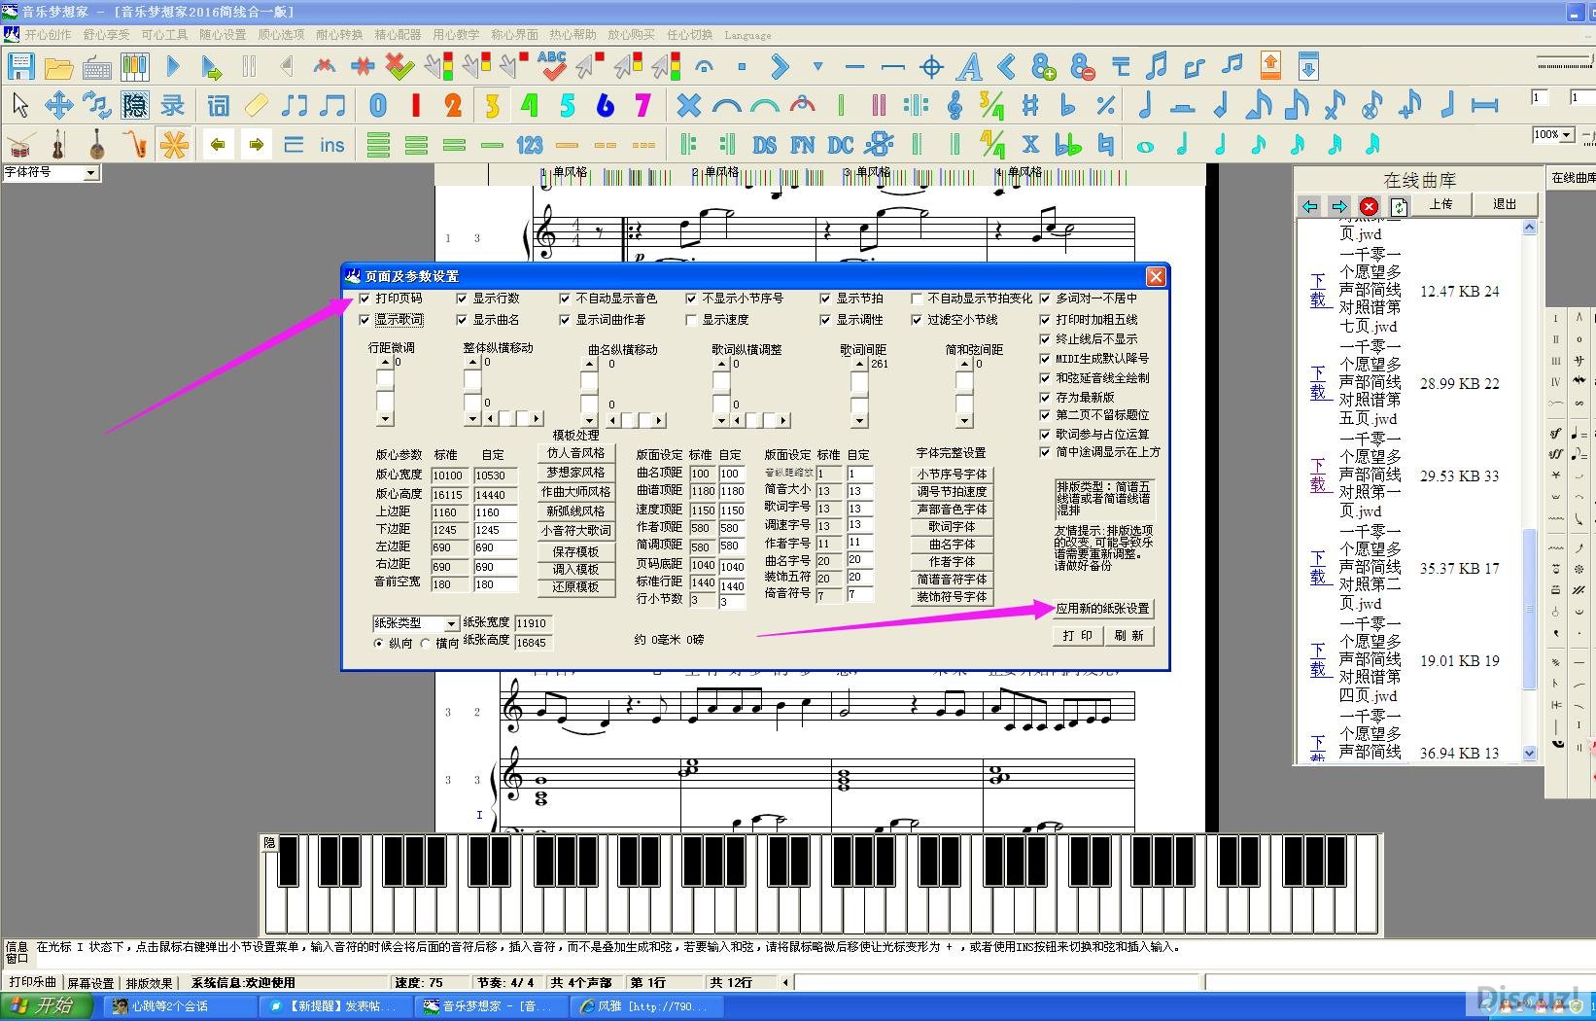Select 横向 landscape radio button
The image size is (1596, 1021).
426,644
